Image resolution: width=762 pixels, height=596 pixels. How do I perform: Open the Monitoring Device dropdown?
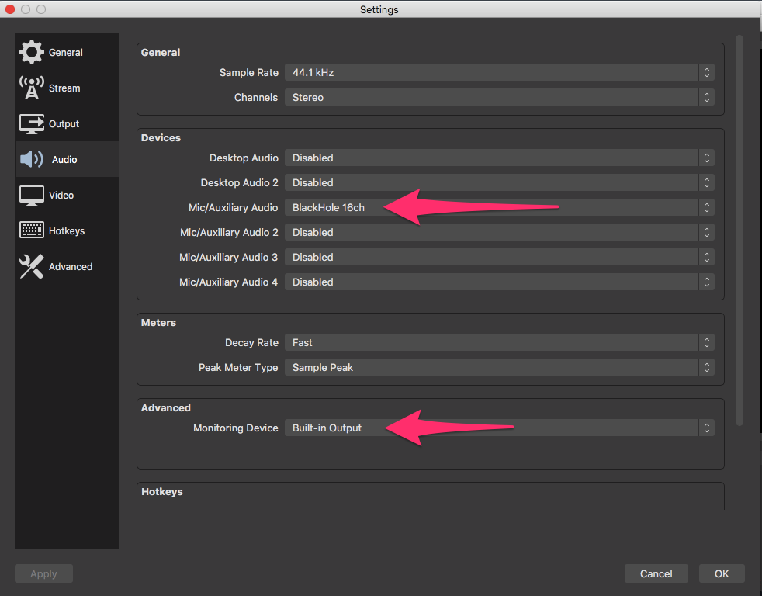tap(499, 428)
